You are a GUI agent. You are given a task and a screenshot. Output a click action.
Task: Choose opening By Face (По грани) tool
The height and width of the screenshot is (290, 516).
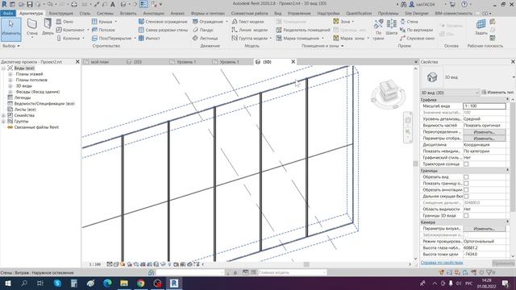(378, 29)
